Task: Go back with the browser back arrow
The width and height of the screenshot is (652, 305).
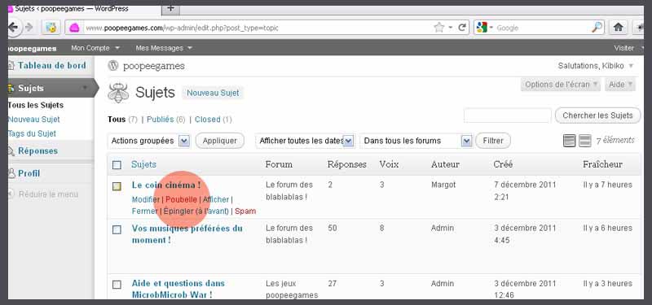Action: (x=13, y=28)
